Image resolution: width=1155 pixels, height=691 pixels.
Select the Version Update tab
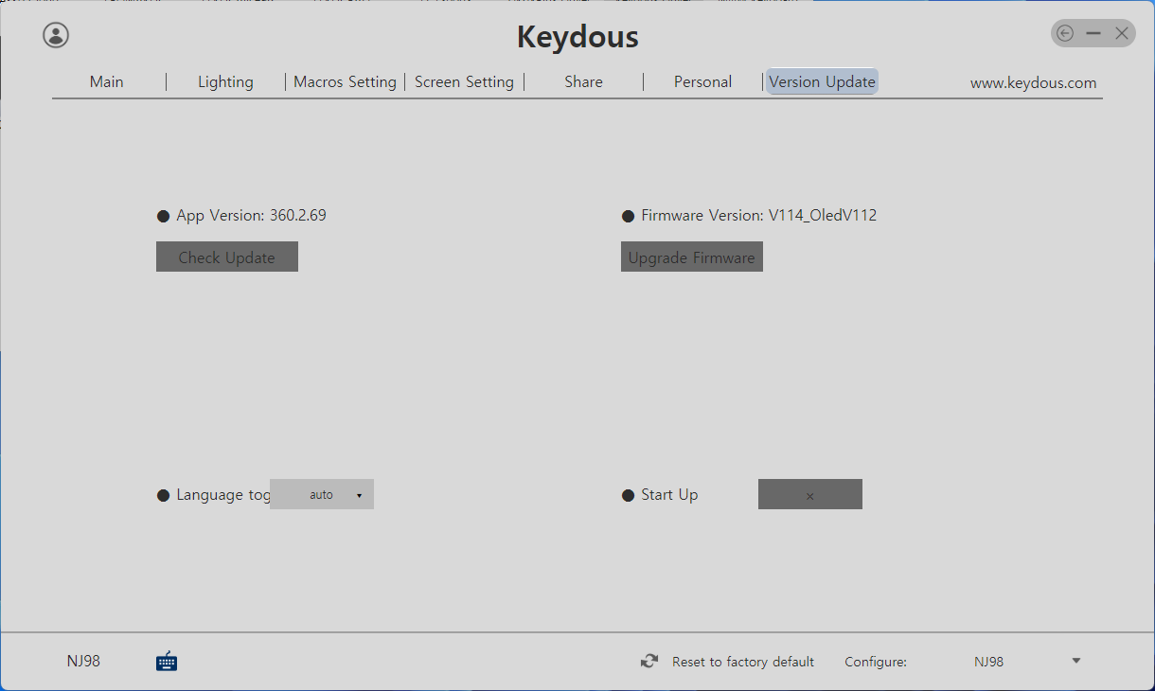point(822,81)
